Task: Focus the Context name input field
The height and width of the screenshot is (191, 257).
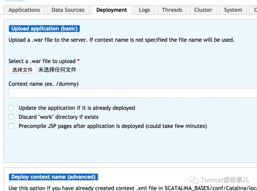Action: 132,93
